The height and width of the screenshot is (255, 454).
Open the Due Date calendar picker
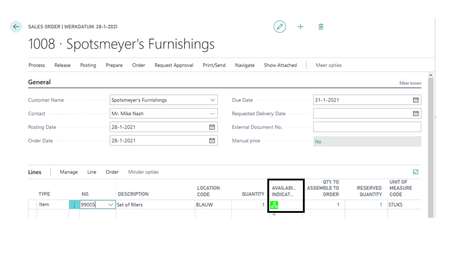click(415, 100)
